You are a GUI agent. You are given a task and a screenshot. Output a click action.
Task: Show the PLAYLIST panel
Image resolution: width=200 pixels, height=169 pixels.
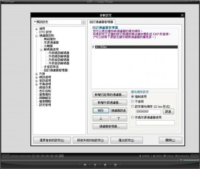pos(182,156)
